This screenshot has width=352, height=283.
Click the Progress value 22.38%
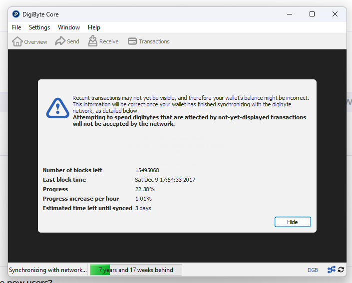pos(145,189)
